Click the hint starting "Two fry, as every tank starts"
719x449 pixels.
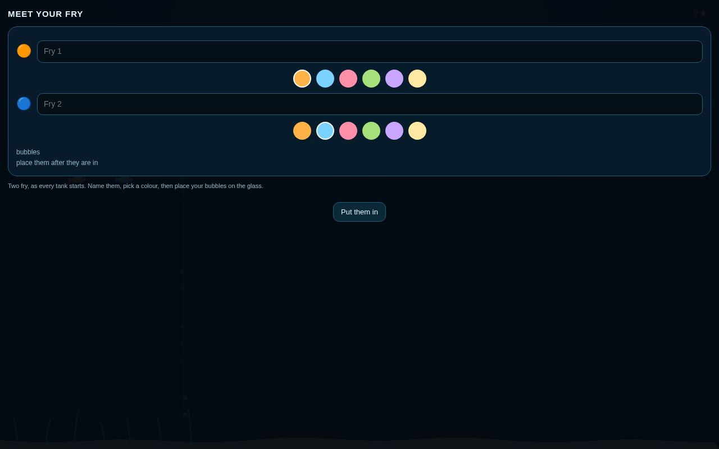pyautogui.click(x=135, y=186)
